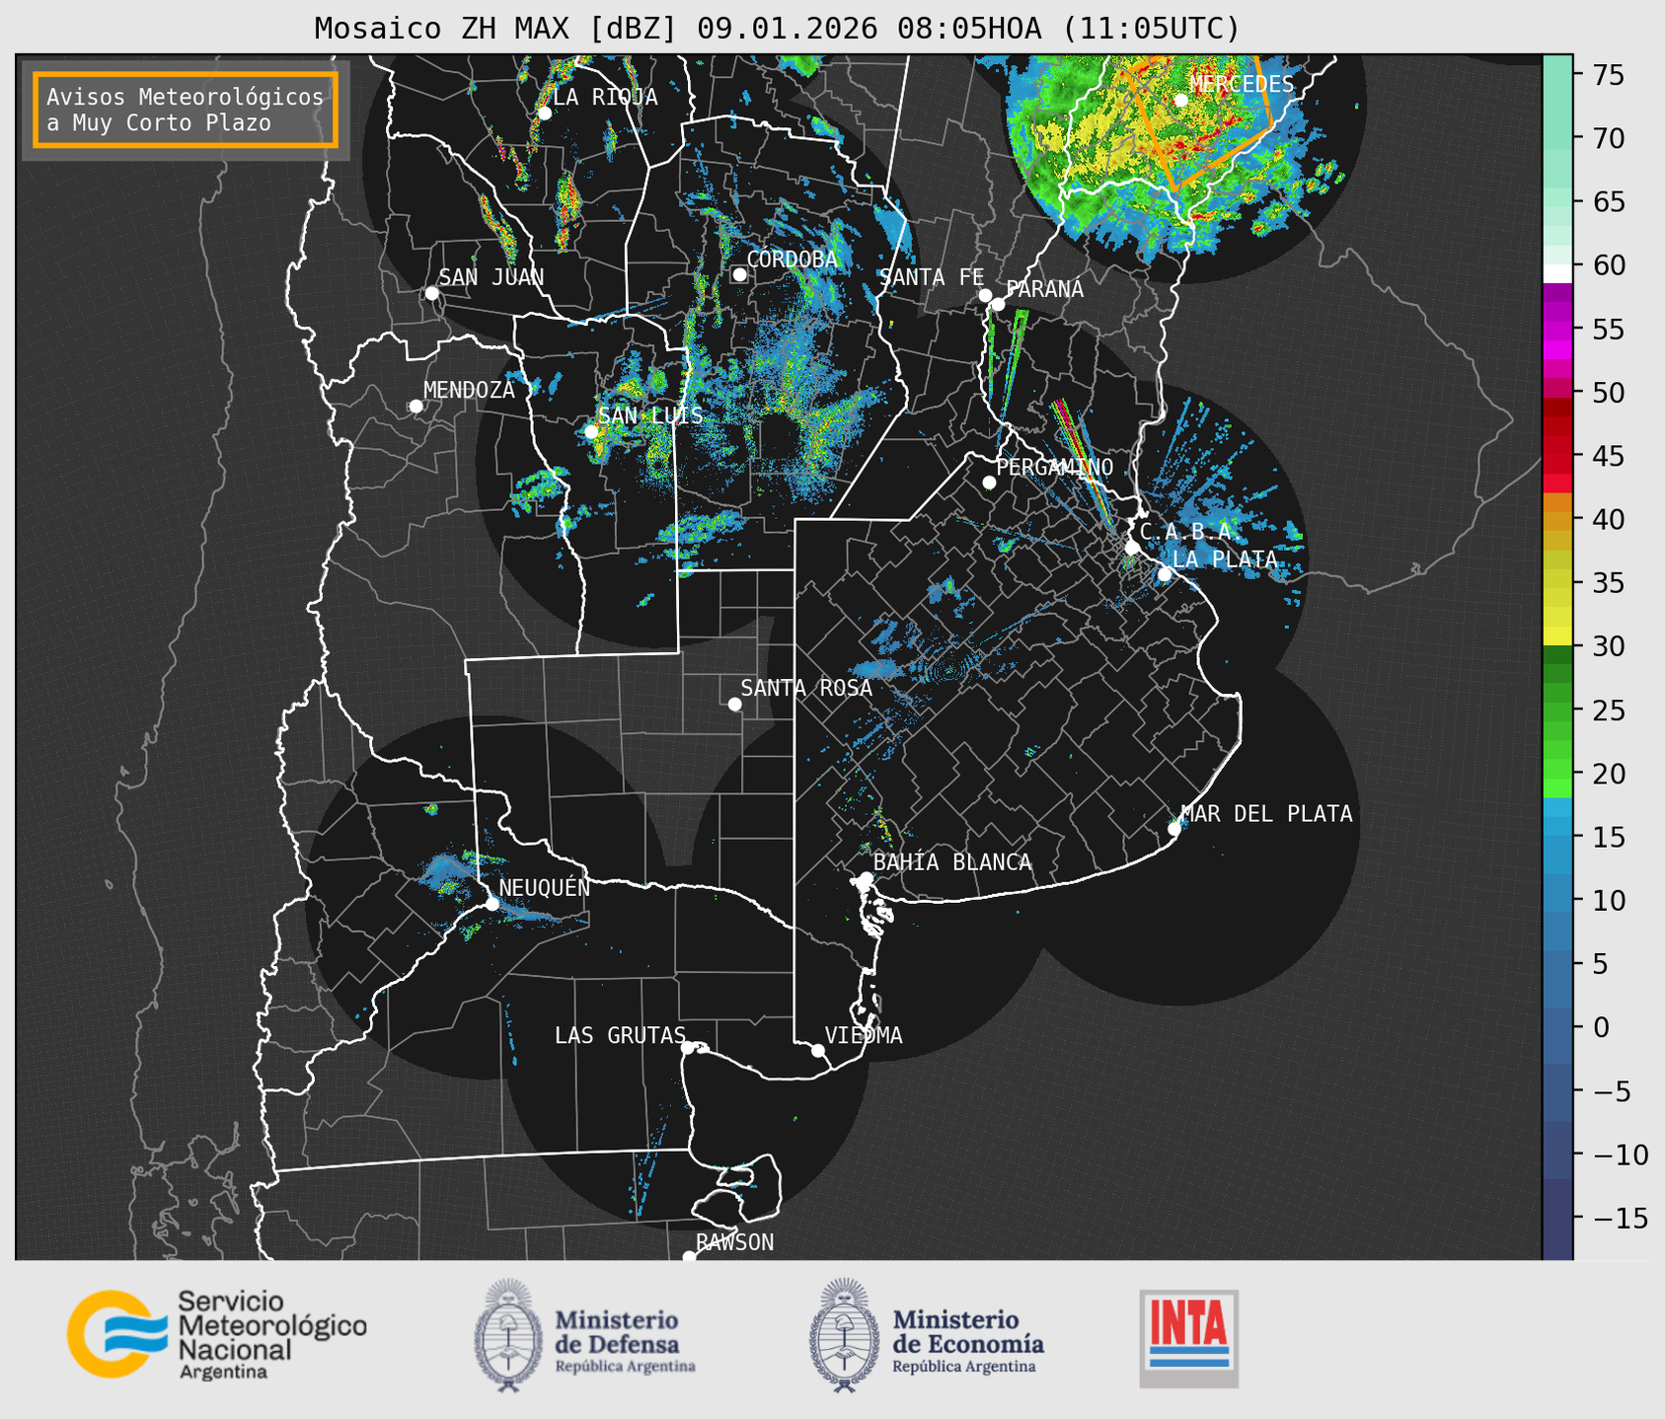
Task: Click the 0 colorbar tick label
Action: [x=1601, y=1028]
